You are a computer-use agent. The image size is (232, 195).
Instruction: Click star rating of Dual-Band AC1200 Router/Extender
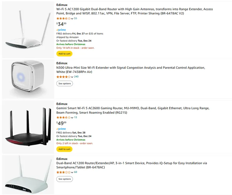(63, 172)
